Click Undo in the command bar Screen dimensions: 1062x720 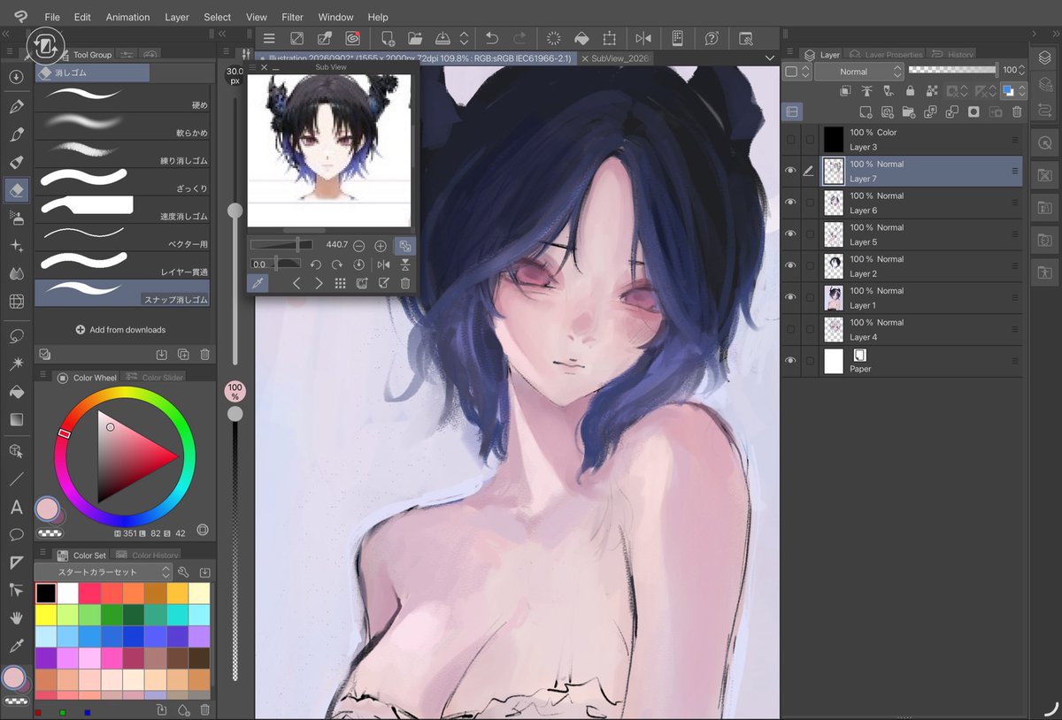pyautogui.click(x=492, y=39)
